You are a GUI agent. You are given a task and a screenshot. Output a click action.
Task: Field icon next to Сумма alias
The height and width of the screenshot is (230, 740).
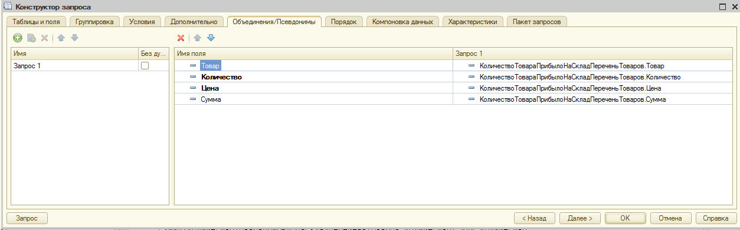pos(193,99)
